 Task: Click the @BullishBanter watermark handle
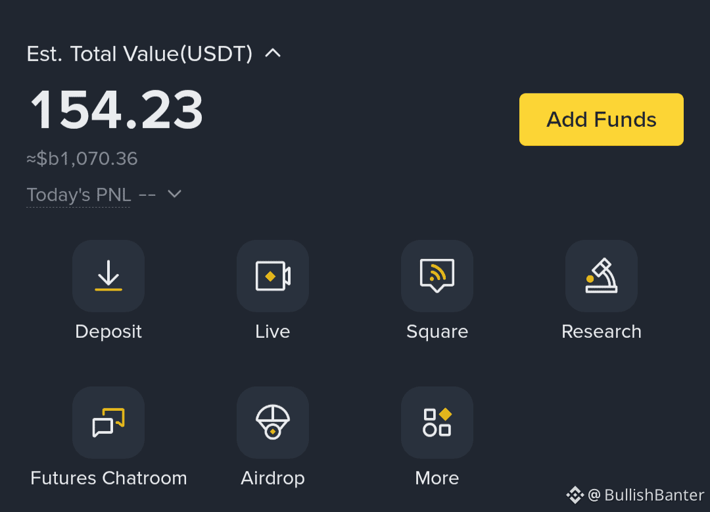646,495
